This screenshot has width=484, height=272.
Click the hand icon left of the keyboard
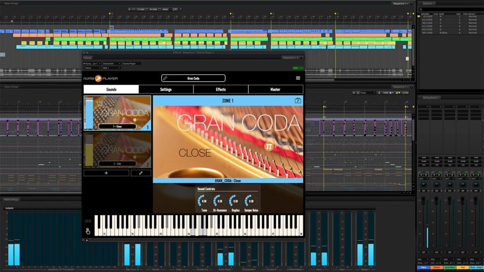point(88,230)
